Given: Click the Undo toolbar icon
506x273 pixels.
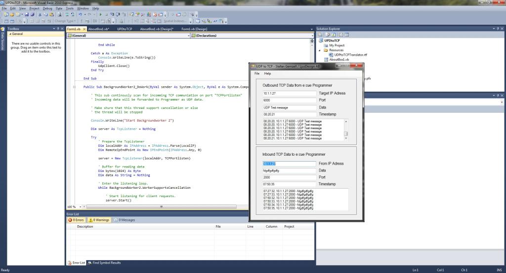Looking at the screenshot, I should [x=80, y=14].
